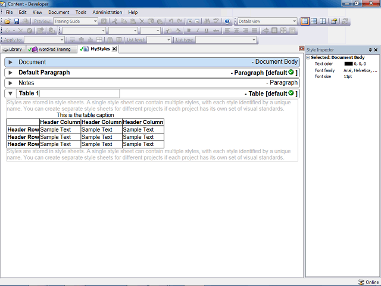Click the Redo arrow icon
This screenshot has width=381, height=286.
[x=180, y=21]
